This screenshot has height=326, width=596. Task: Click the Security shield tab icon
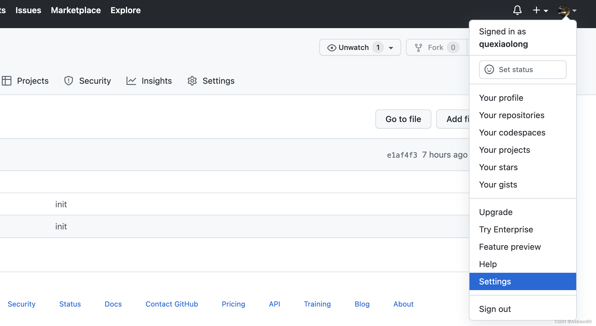coord(68,81)
